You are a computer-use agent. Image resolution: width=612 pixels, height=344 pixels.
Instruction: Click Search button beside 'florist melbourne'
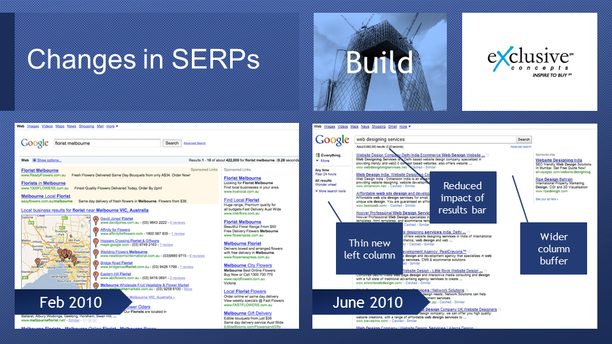(171, 143)
